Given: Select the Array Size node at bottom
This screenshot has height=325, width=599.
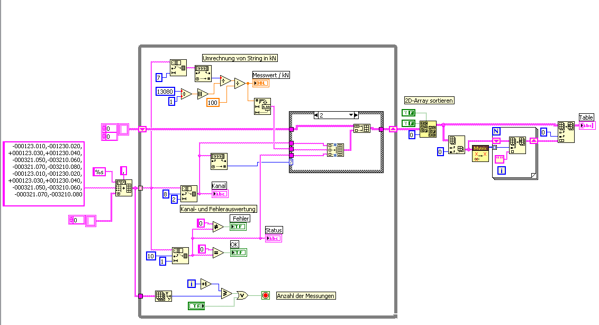Looking at the screenshot, I should pos(164,296).
